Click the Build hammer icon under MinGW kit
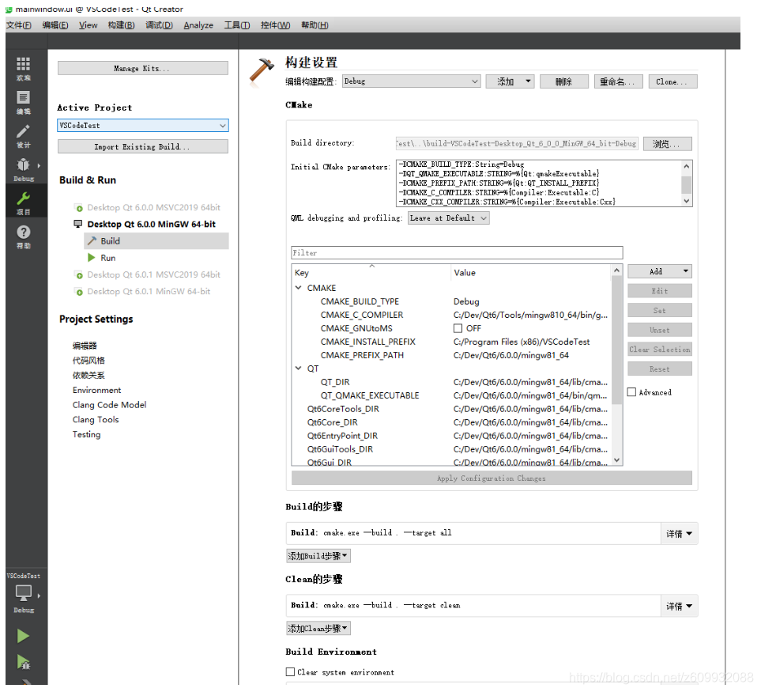 (x=92, y=241)
